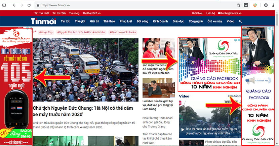Select #King's Cup trending tag
This screenshot has height=146, width=279.
[x=46, y=32]
